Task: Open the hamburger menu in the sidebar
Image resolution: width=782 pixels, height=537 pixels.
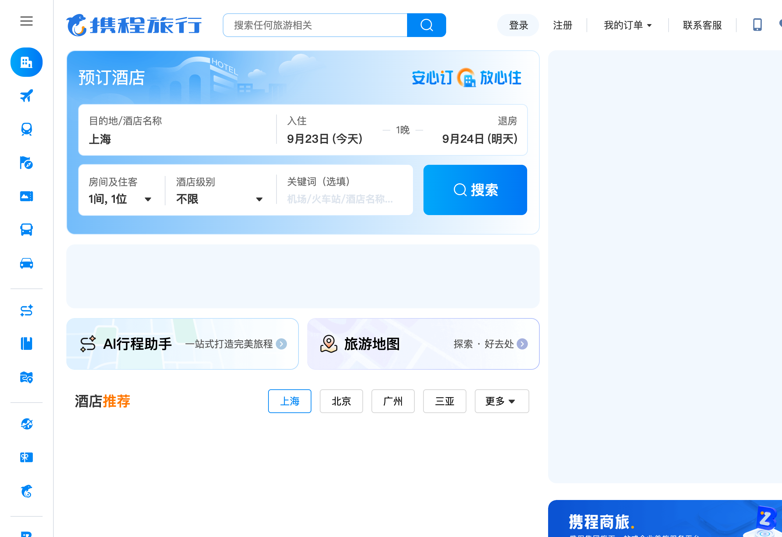Action: (x=27, y=21)
